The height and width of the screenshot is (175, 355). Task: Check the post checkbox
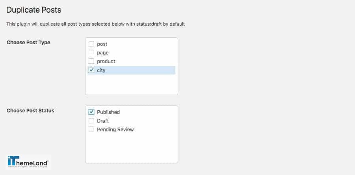(x=91, y=44)
